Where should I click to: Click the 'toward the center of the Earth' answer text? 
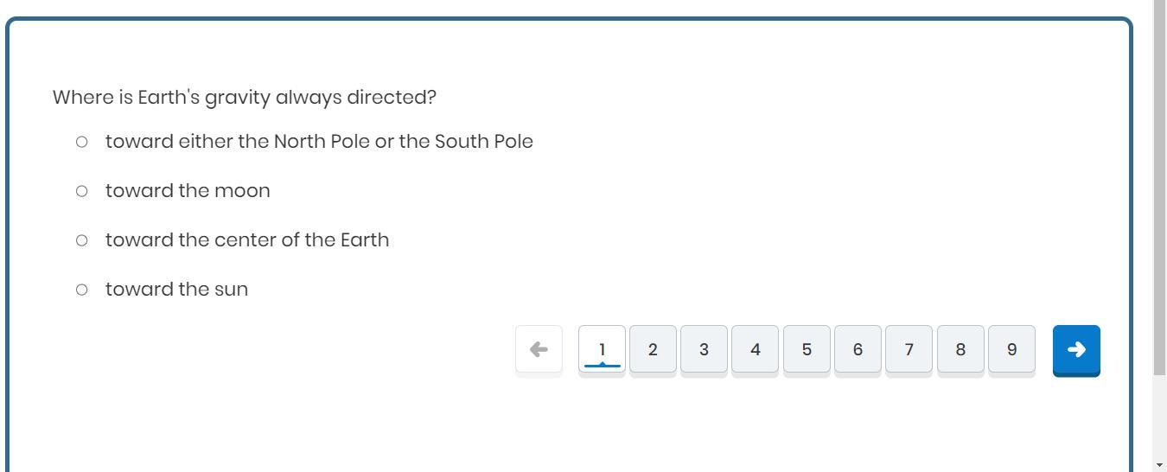coord(247,240)
